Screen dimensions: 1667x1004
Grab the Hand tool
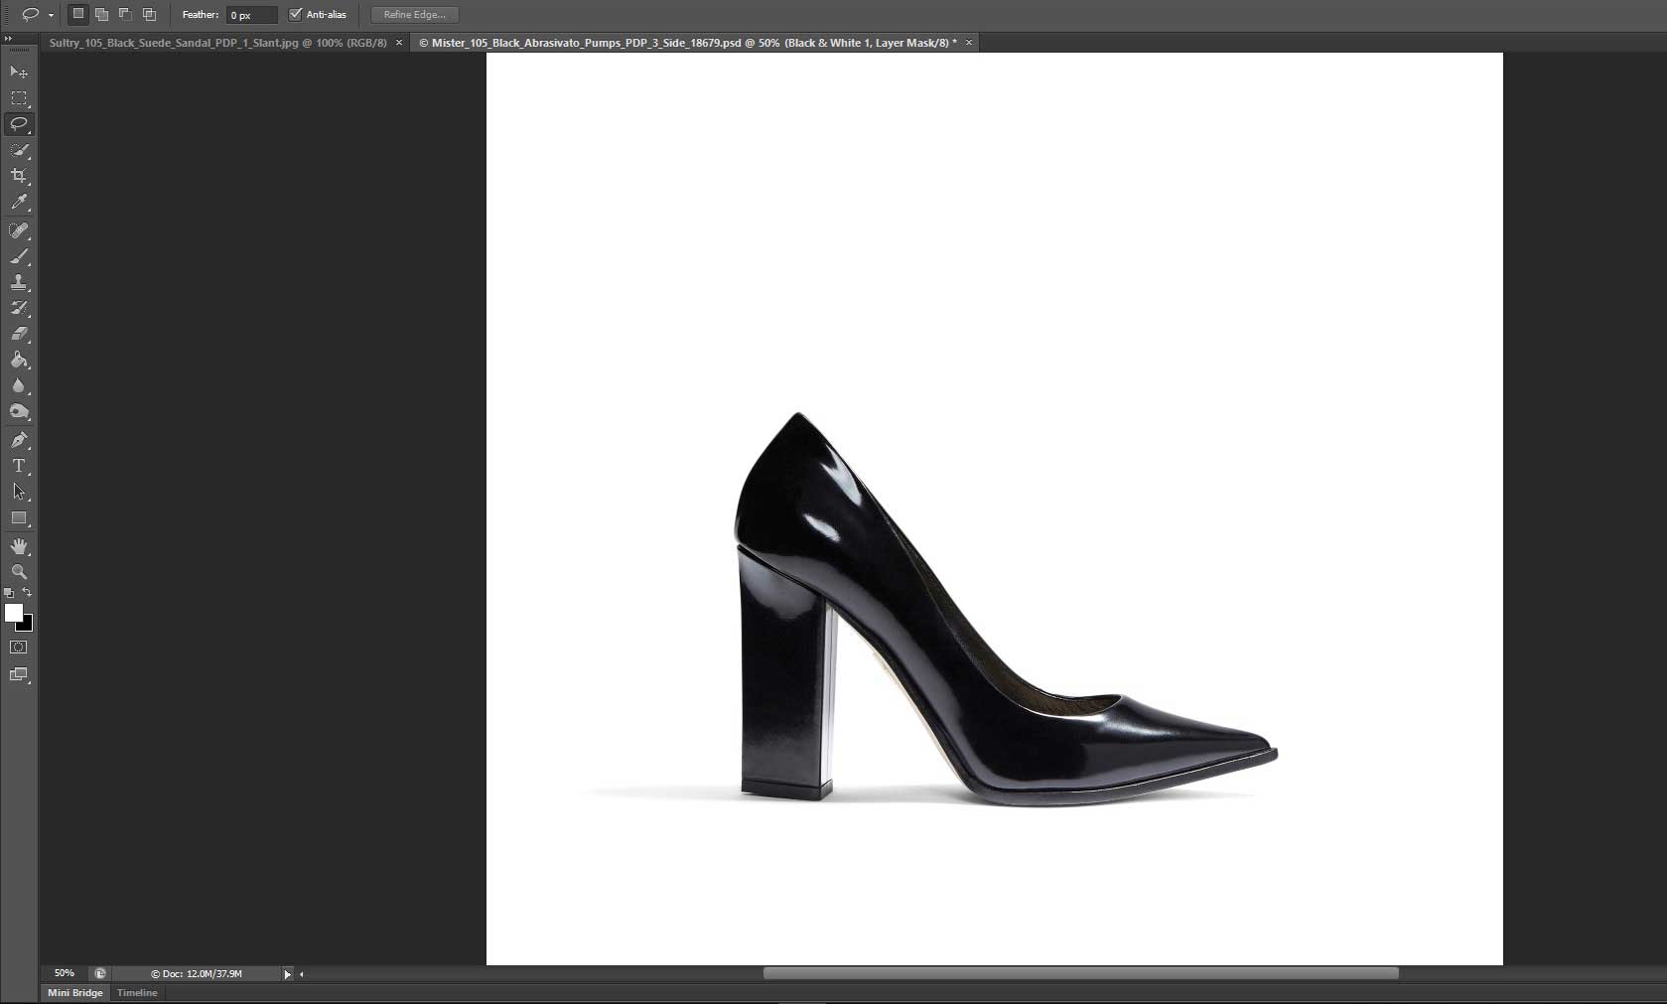click(x=18, y=545)
